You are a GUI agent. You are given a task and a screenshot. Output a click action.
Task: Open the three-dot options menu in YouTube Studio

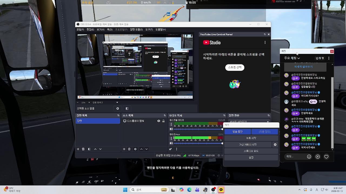click(x=265, y=43)
